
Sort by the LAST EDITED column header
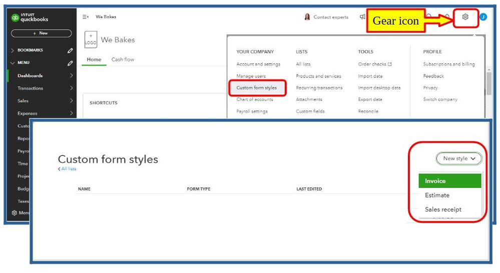[309, 189]
